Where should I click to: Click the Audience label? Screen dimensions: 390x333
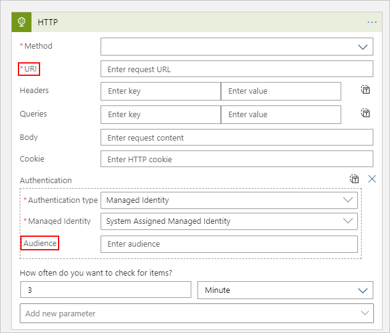(x=40, y=243)
